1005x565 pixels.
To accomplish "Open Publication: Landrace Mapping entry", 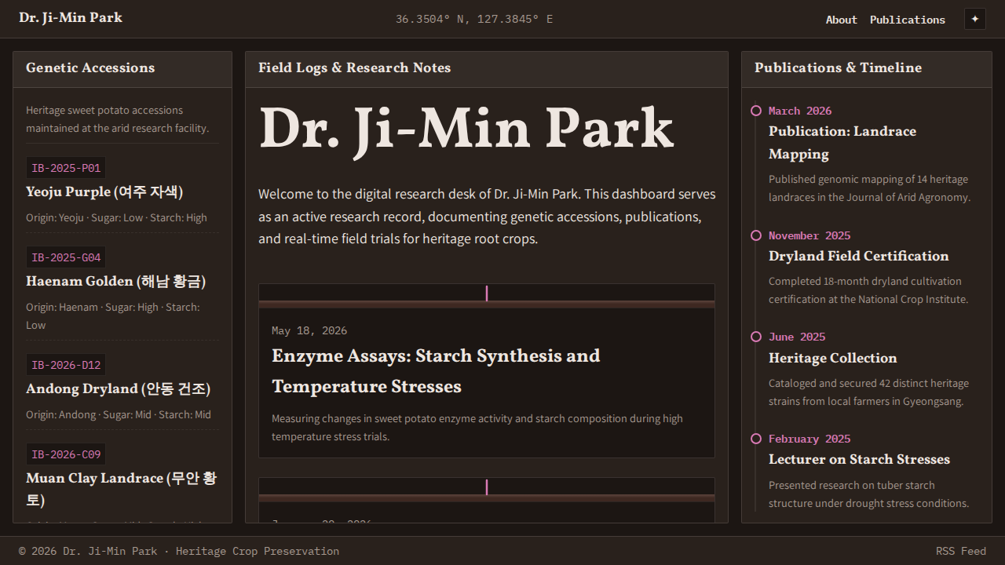I will tap(842, 143).
